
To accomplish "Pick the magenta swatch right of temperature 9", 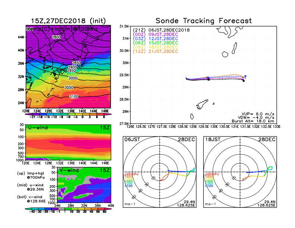I will pos(108,114).
